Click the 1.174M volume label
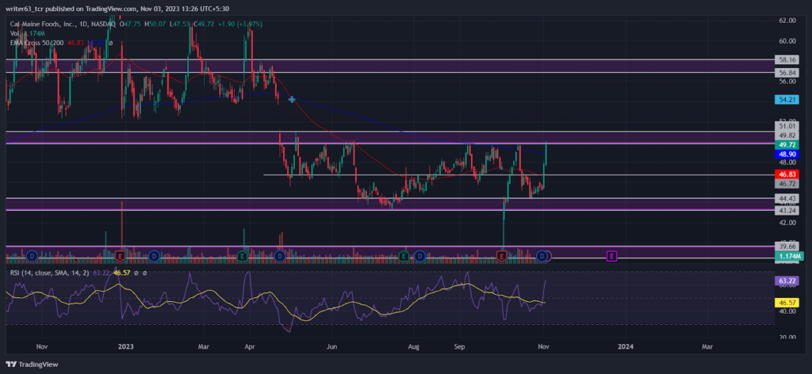The width and height of the screenshot is (812, 374). 789,257
